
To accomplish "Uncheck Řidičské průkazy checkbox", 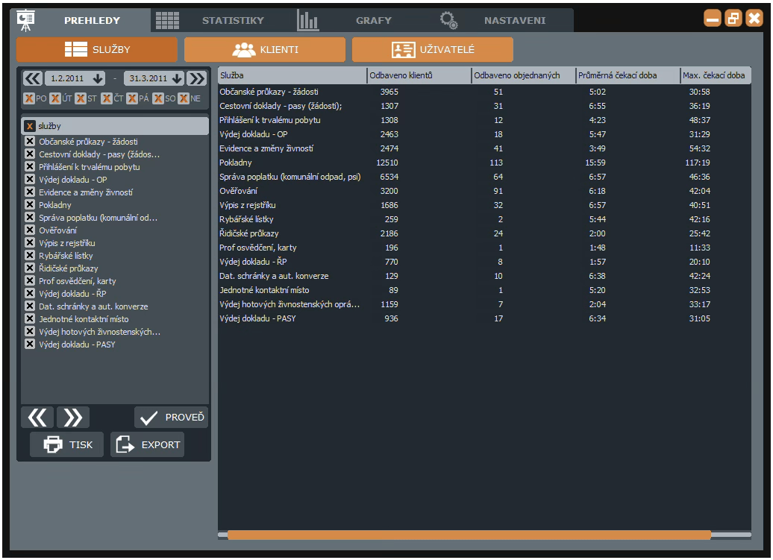I will (30, 268).
